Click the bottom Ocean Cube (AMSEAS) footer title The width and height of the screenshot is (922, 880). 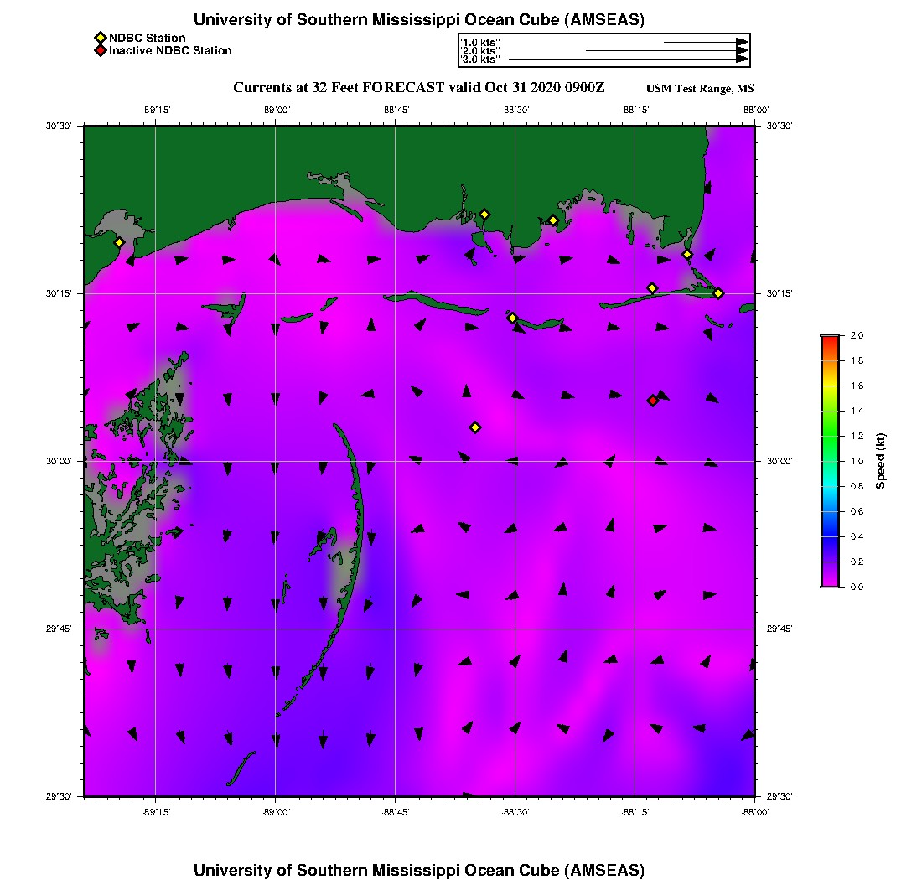pyautogui.click(x=419, y=869)
